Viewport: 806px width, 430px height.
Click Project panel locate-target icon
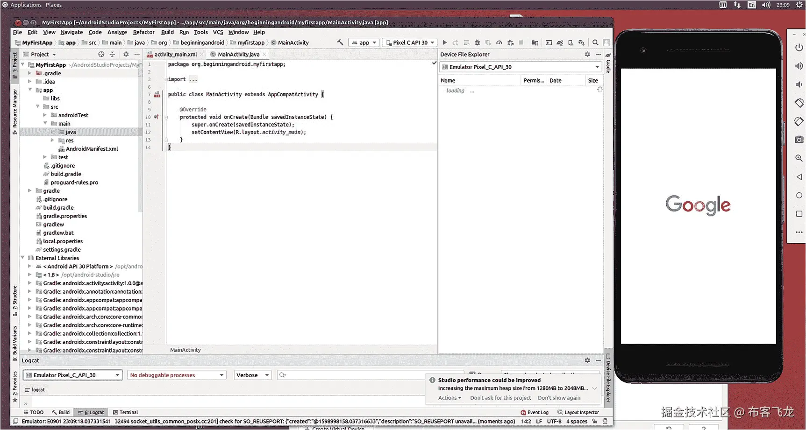click(101, 54)
